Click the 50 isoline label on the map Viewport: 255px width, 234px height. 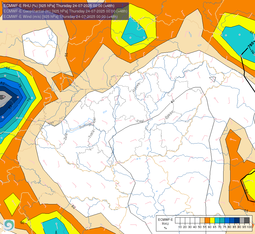pyautogui.click(x=73, y=207)
